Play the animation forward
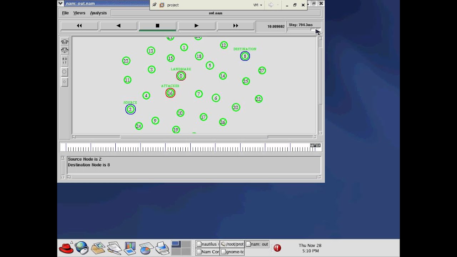 point(197,26)
